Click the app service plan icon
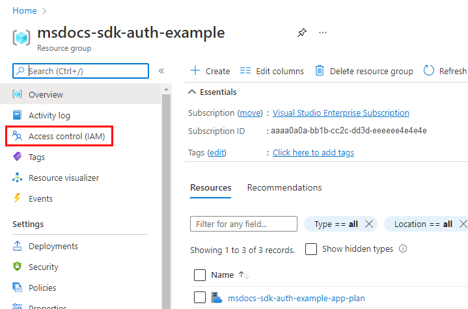Image resolution: width=468 pixels, height=309 pixels. pos(216,298)
